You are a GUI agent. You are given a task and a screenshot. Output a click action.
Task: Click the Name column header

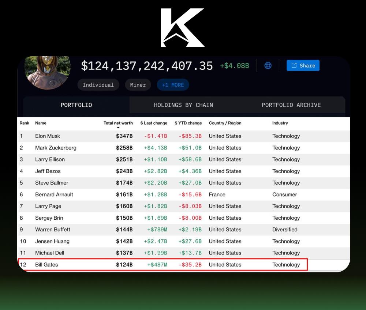click(41, 123)
